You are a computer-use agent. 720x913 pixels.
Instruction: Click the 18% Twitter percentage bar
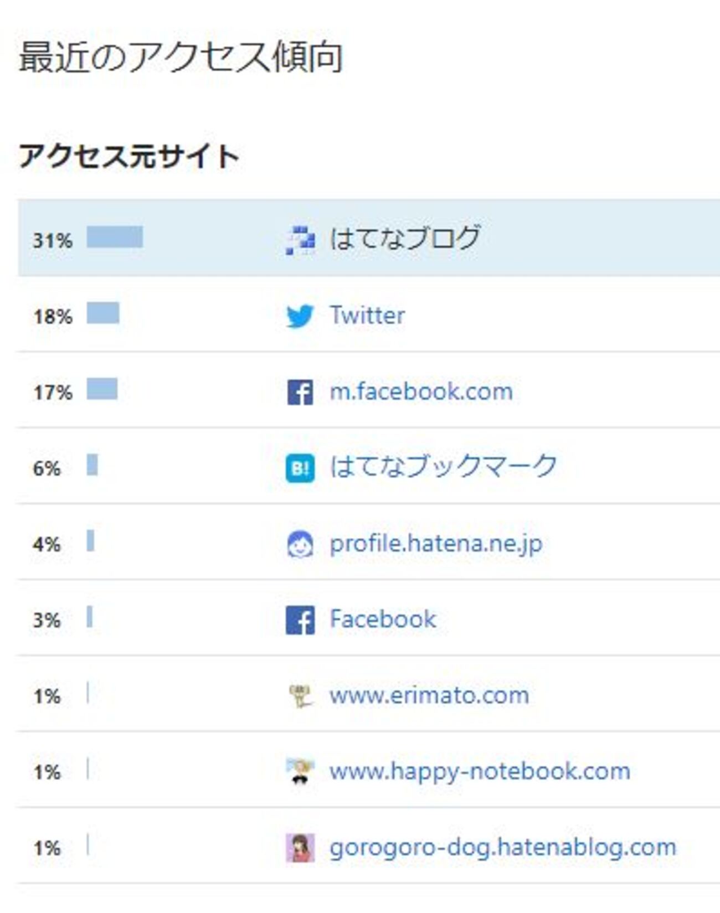coord(103,313)
